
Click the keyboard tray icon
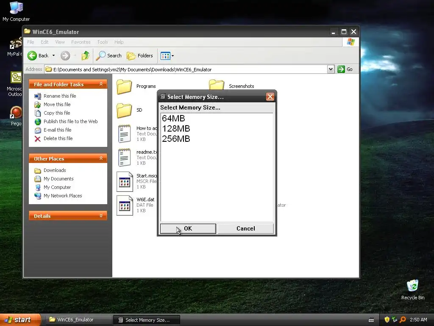pos(371,320)
